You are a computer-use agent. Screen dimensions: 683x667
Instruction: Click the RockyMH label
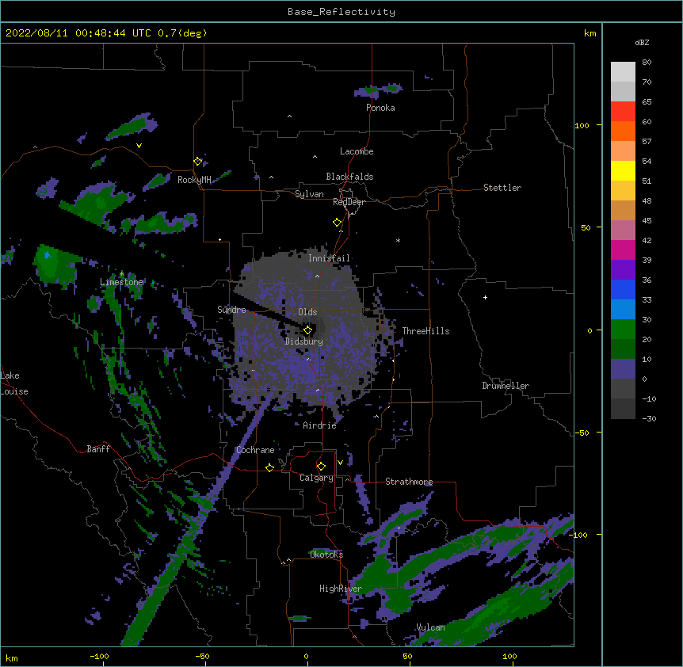[x=194, y=180]
